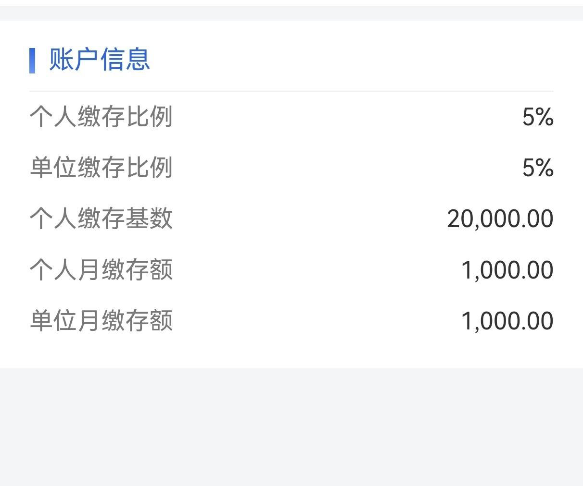The width and height of the screenshot is (583, 486).
Task: Select the 1,000.00 value for 单位月缴存额
Action: pyautogui.click(x=507, y=321)
